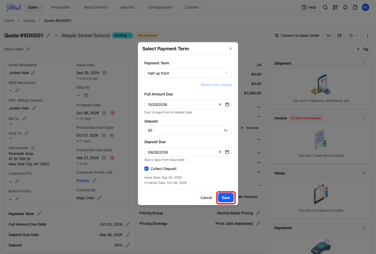The width and height of the screenshot is (376, 254).
Task: Open the three-dot quote options menu
Action: tap(368, 35)
